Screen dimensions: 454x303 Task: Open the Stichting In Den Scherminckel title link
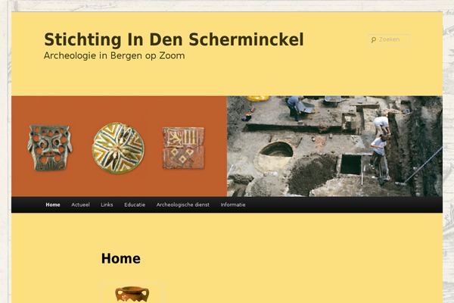[x=174, y=39]
